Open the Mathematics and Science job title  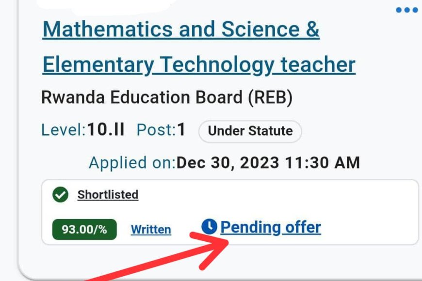point(181,30)
